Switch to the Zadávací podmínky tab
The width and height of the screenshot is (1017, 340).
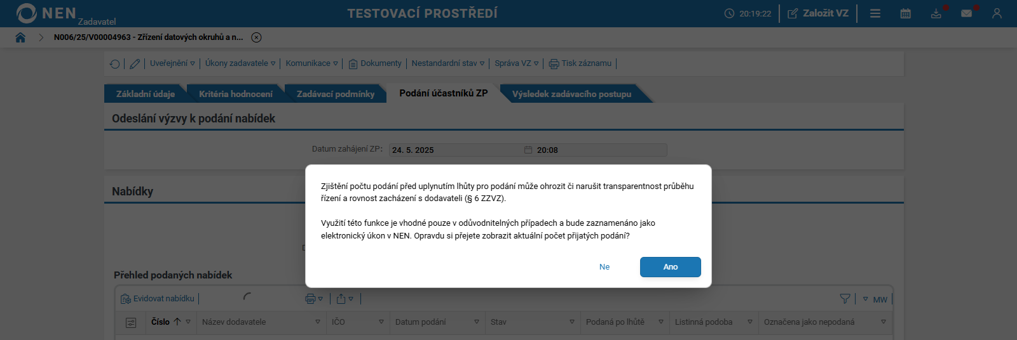tap(336, 94)
